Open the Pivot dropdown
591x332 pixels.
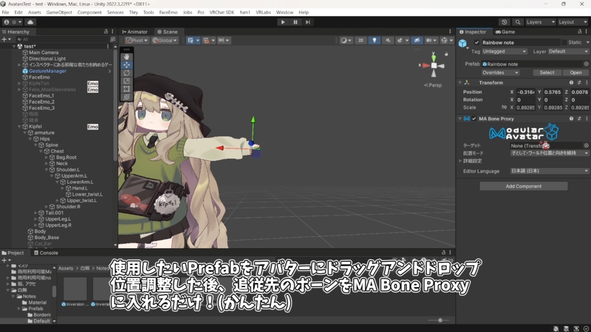point(137,40)
